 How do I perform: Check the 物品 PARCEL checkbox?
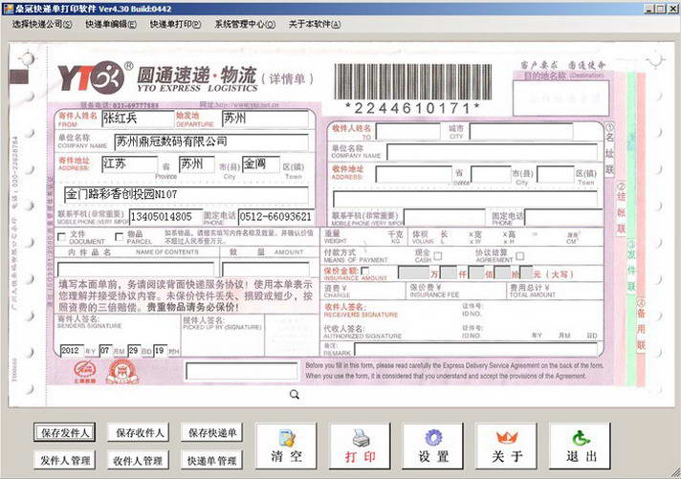(x=119, y=236)
